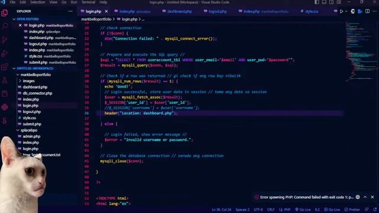This screenshot has height=213, width=379.
Task: Click the feedback icon in status bar
Action: pos(367,209)
